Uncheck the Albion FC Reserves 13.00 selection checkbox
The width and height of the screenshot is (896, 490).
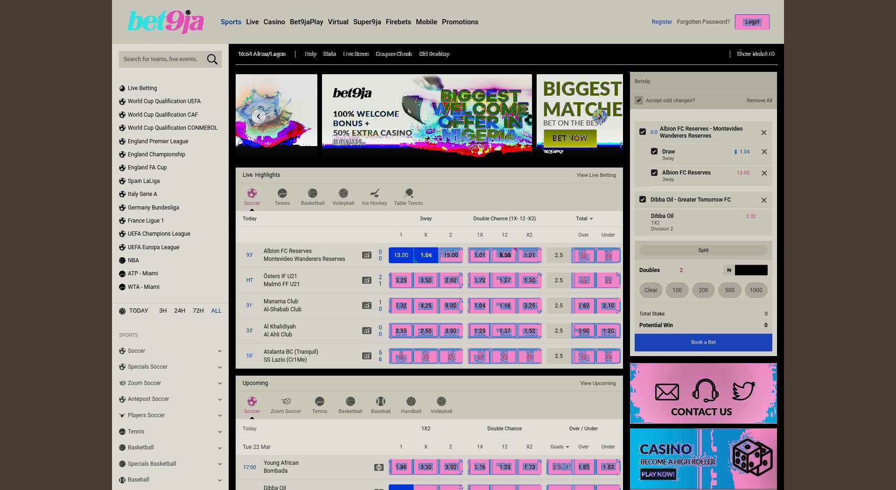point(654,173)
